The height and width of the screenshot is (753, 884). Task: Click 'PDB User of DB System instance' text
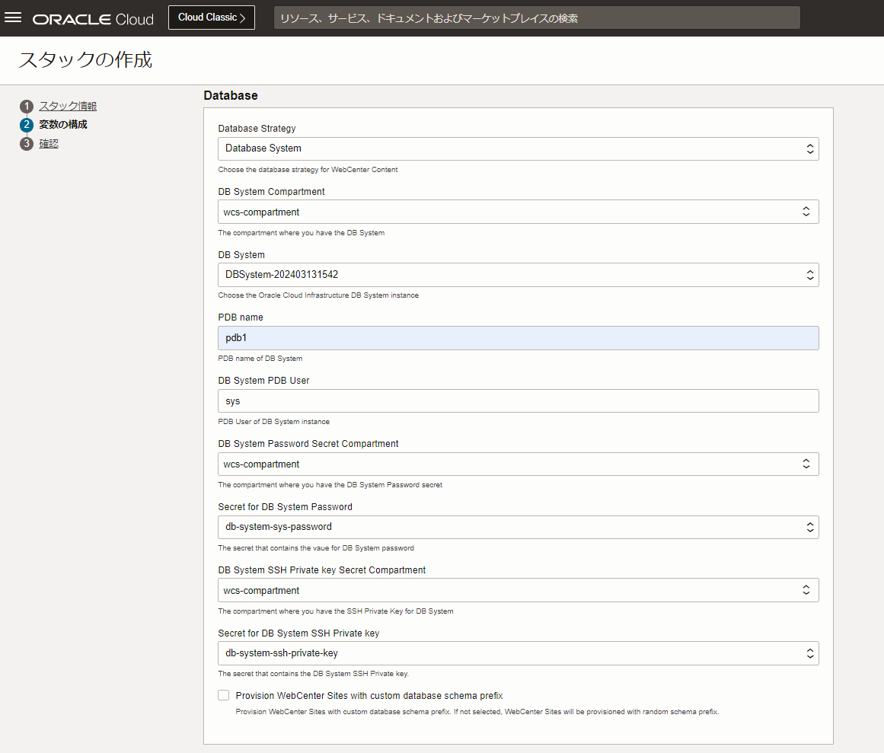pyautogui.click(x=274, y=422)
